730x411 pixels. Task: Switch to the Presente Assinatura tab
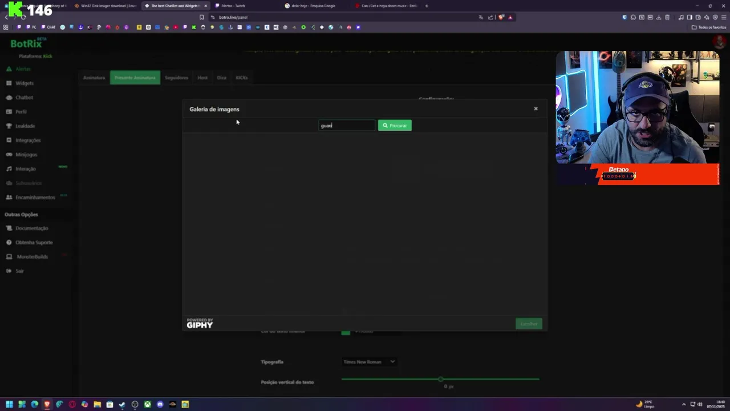(135, 78)
